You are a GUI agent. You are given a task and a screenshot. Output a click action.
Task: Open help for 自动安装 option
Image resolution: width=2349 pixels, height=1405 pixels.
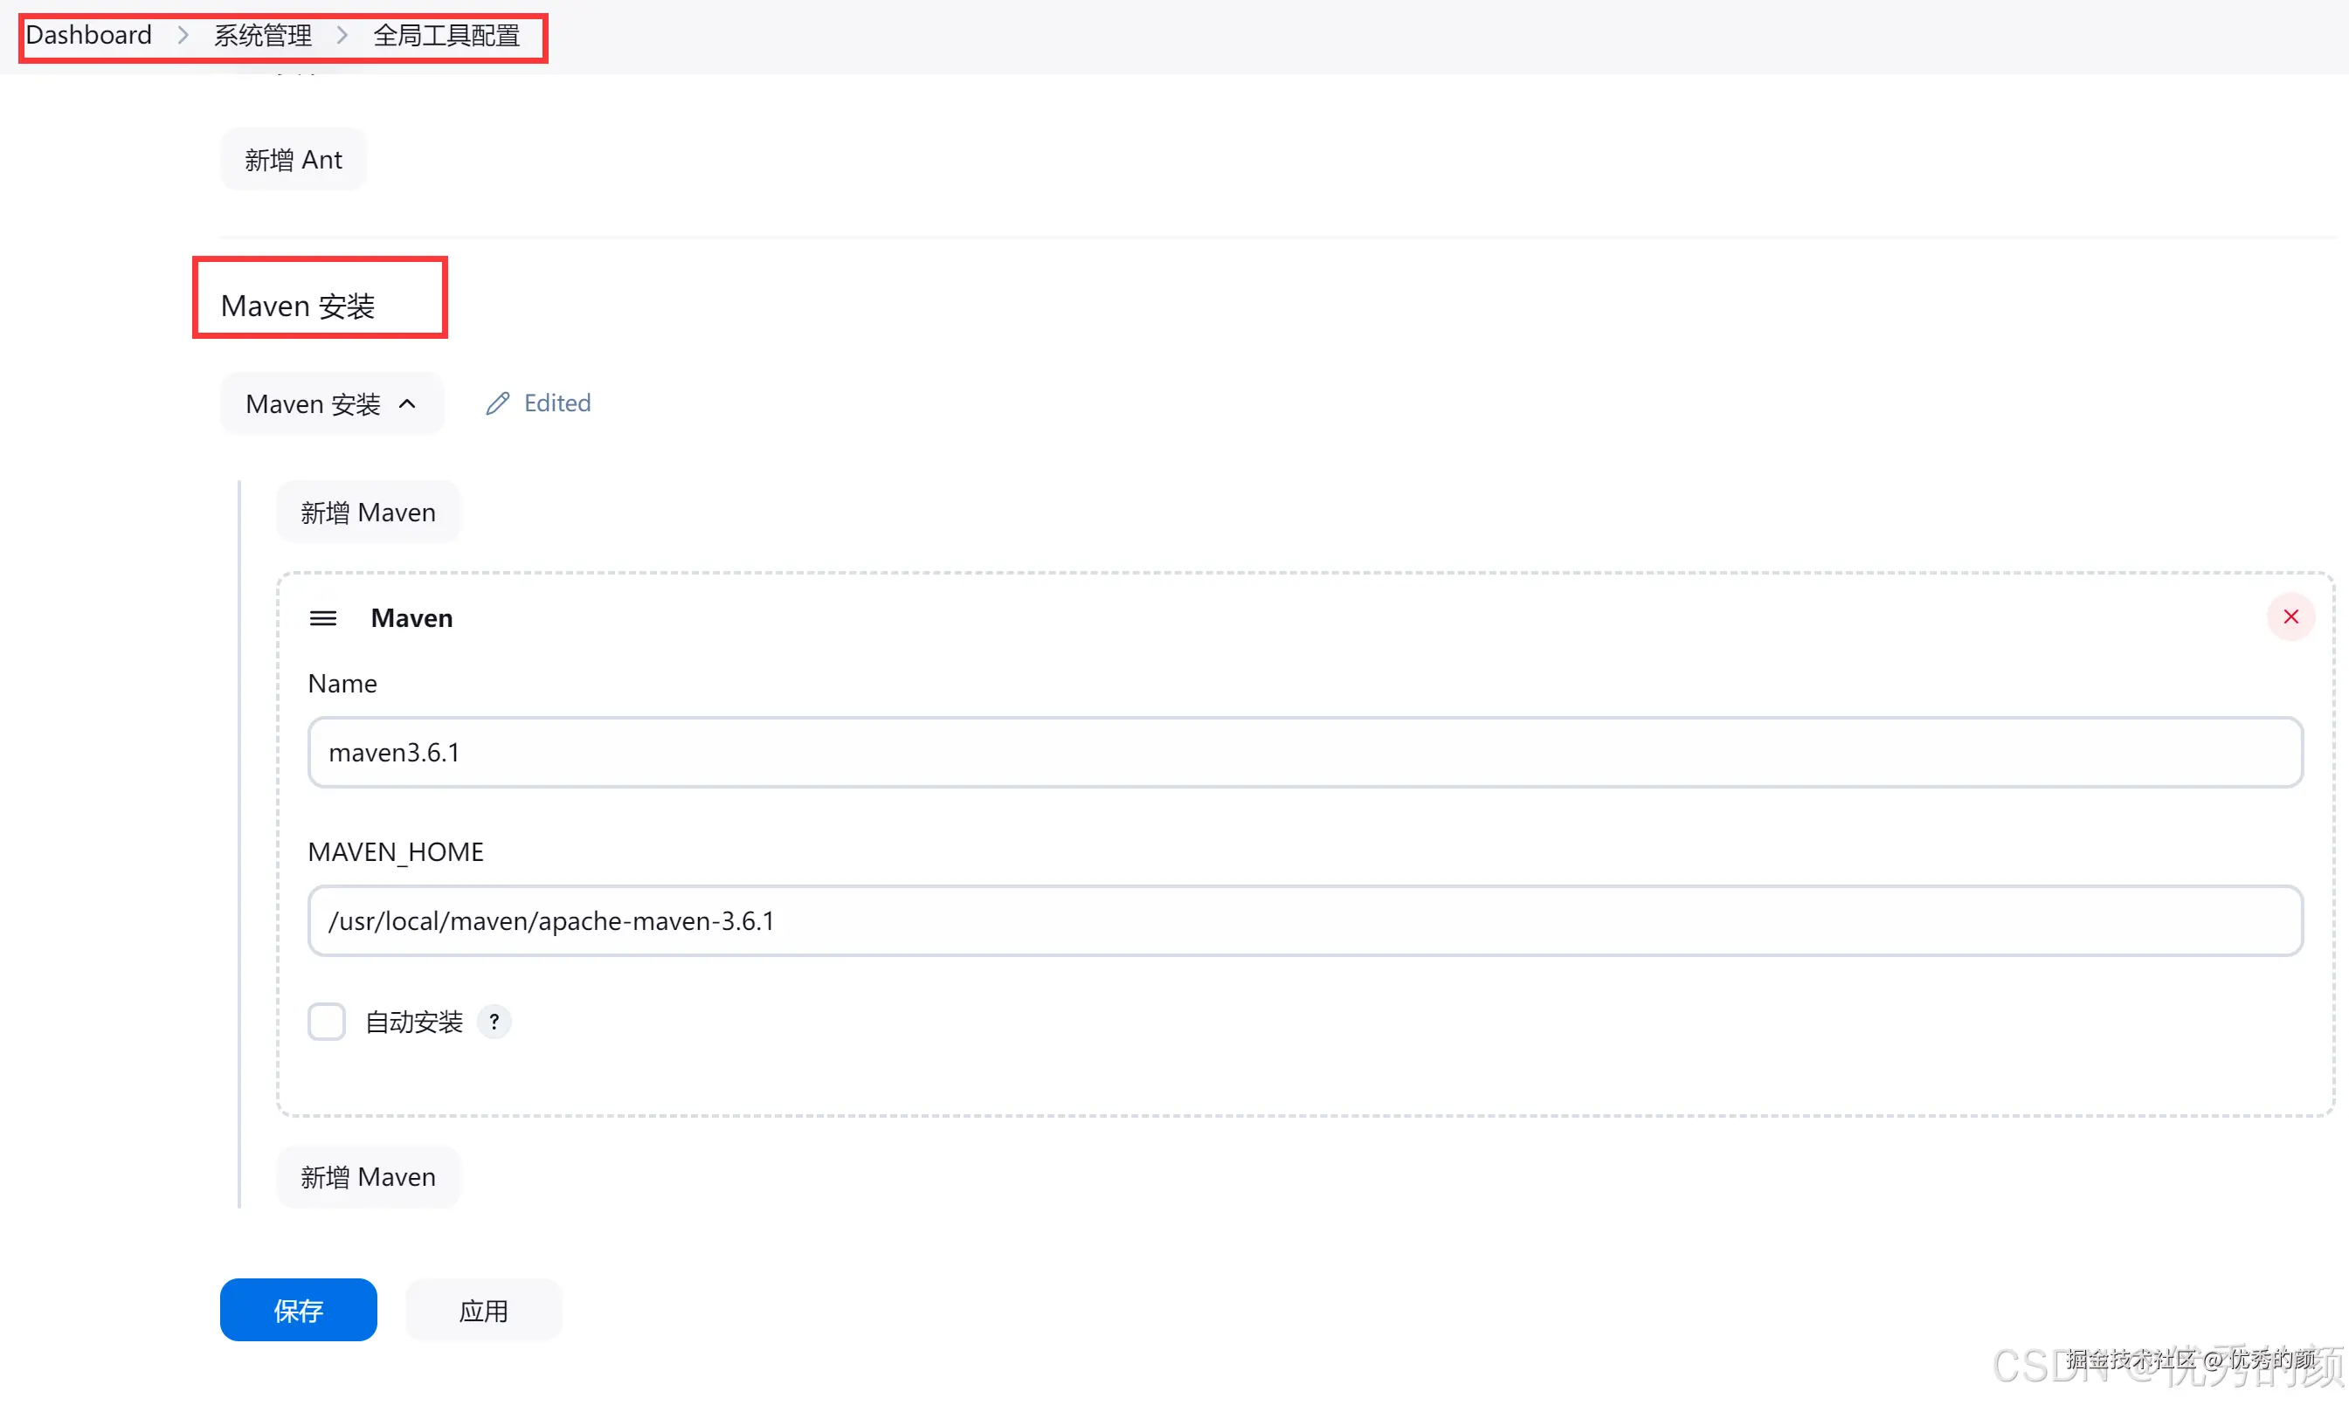point(494,1022)
